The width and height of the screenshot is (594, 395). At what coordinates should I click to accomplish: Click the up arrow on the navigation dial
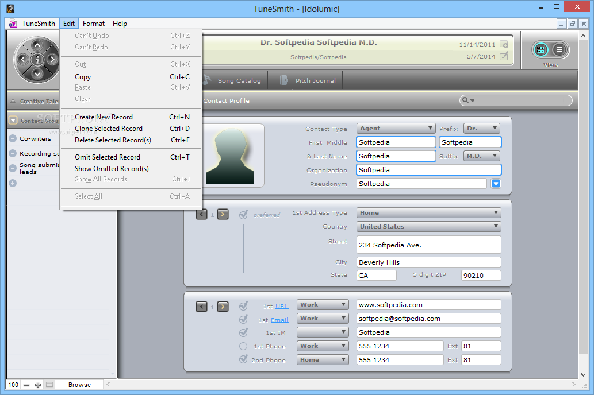(x=37, y=45)
